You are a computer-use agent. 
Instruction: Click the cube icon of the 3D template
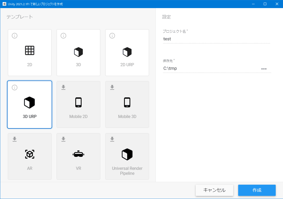click(78, 52)
